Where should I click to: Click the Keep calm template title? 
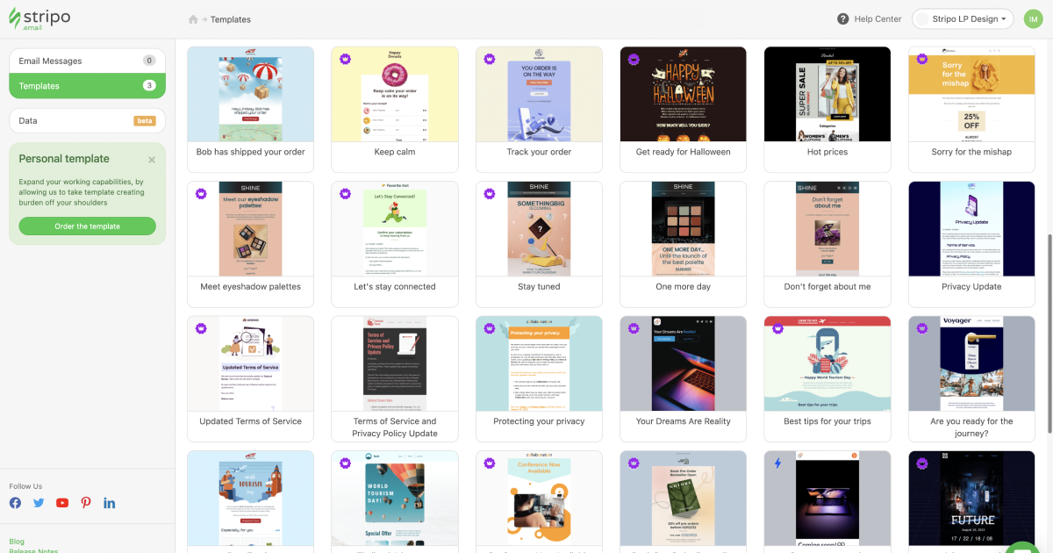click(395, 152)
